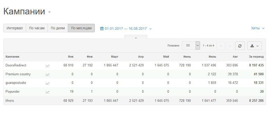
Task: Select DoorsRedirect March value 1 865 447
Action: click(111, 65)
